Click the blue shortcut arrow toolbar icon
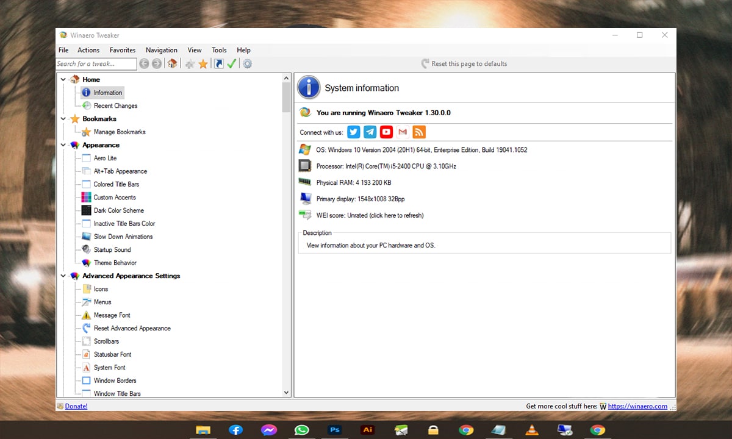Image resolution: width=732 pixels, height=439 pixels. pos(218,63)
